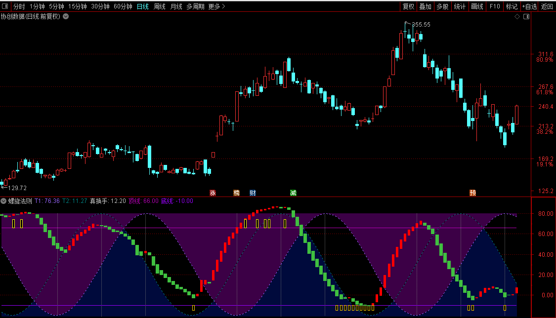Viewport: 556px width, 318px height.
Task: Click the 涨 event marker icon
Action: 213,193
